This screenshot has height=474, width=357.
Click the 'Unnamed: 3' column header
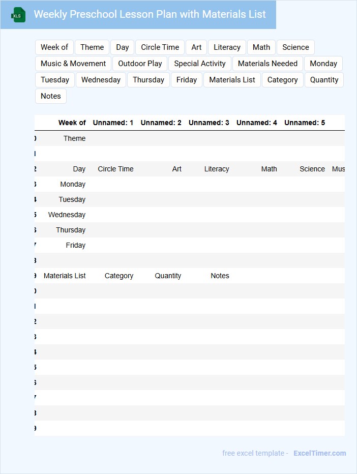pos(209,123)
